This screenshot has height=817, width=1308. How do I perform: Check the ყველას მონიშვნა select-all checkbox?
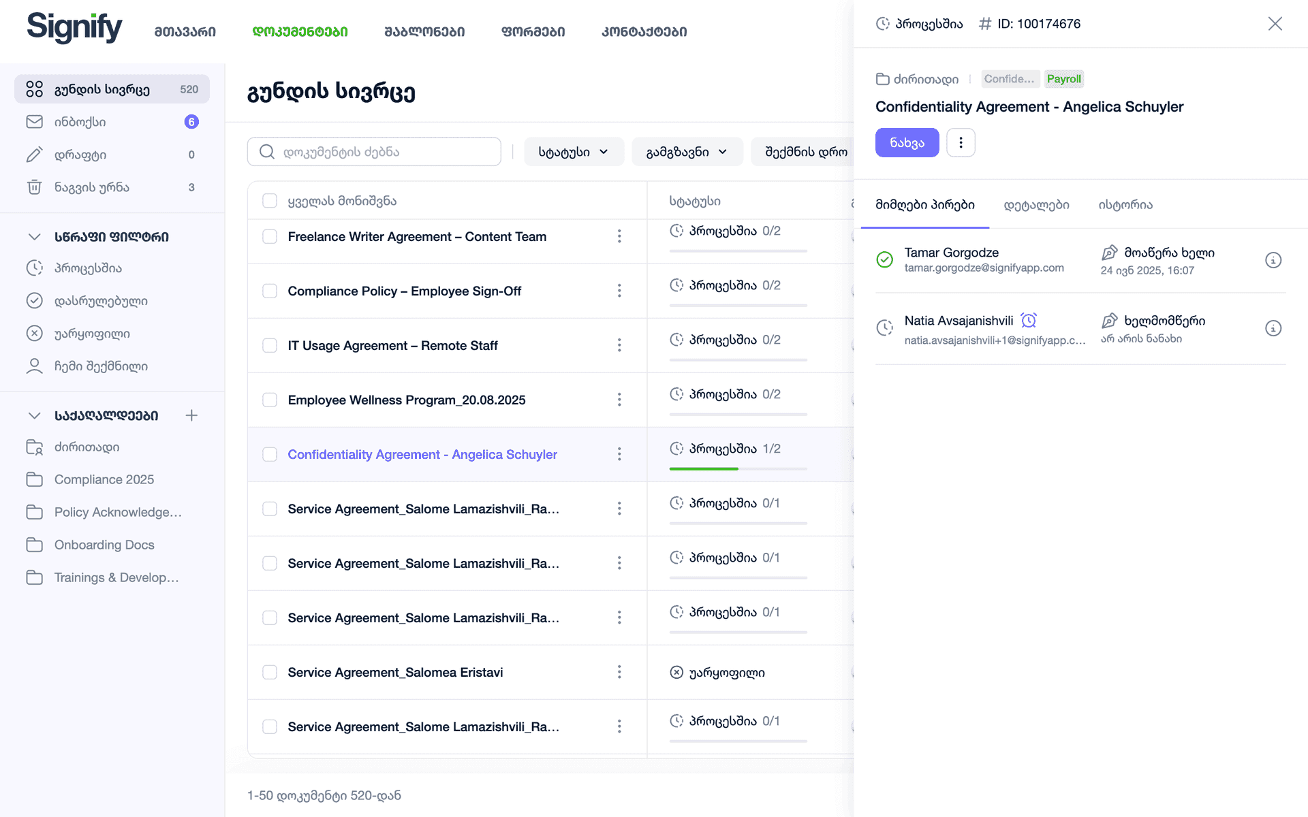270,201
